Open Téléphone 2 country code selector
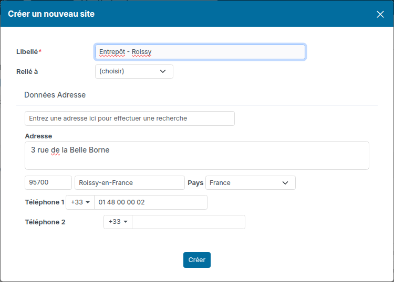Viewport: 394px width, 282px height. click(x=118, y=222)
